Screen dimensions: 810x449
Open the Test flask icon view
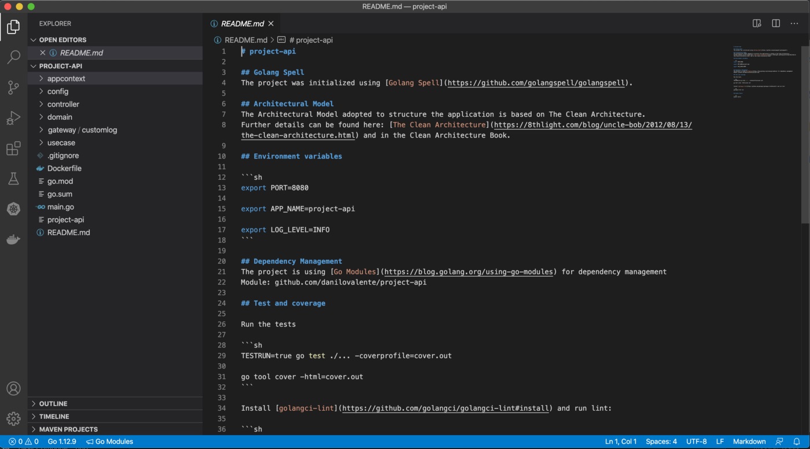coord(13,179)
